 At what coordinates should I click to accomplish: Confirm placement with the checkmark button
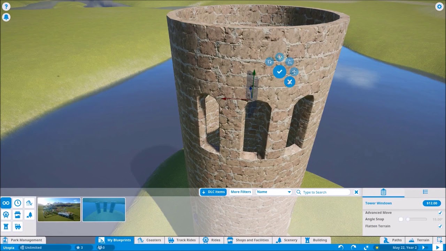coord(279,71)
